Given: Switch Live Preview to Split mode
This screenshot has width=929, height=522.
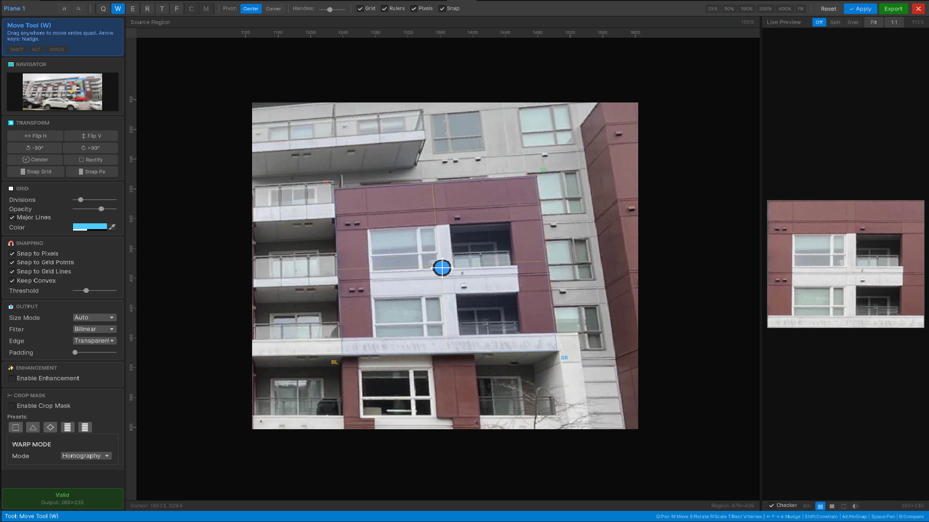Looking at the screenshot, I should (835, 22).
